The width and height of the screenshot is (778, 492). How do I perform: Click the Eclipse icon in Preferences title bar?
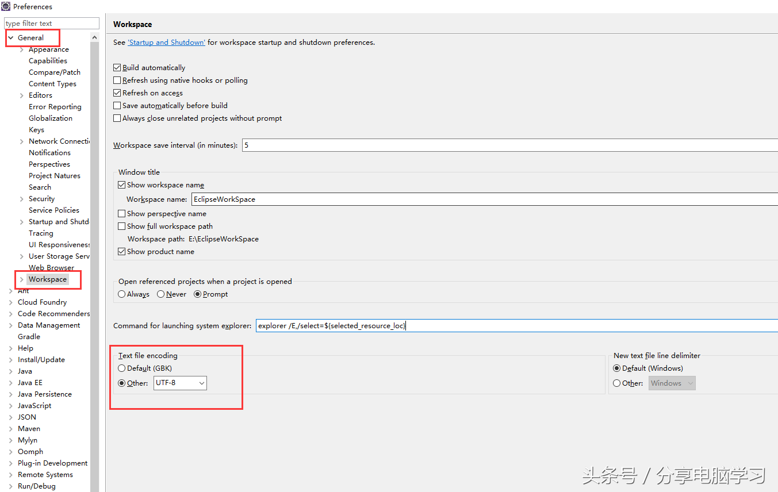coord(6,6)
